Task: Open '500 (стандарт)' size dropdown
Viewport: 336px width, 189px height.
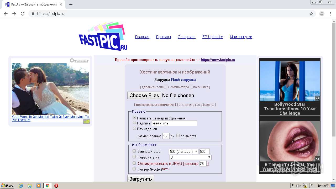Action: pyautogui.click(x=183, y=151)
